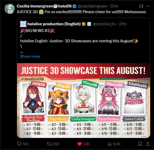Unlike the post with the pink heart
Screen dimensions: 154x150
tap(79, 144)
